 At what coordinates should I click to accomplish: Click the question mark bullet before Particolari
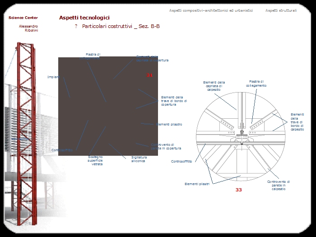point(76,27)
